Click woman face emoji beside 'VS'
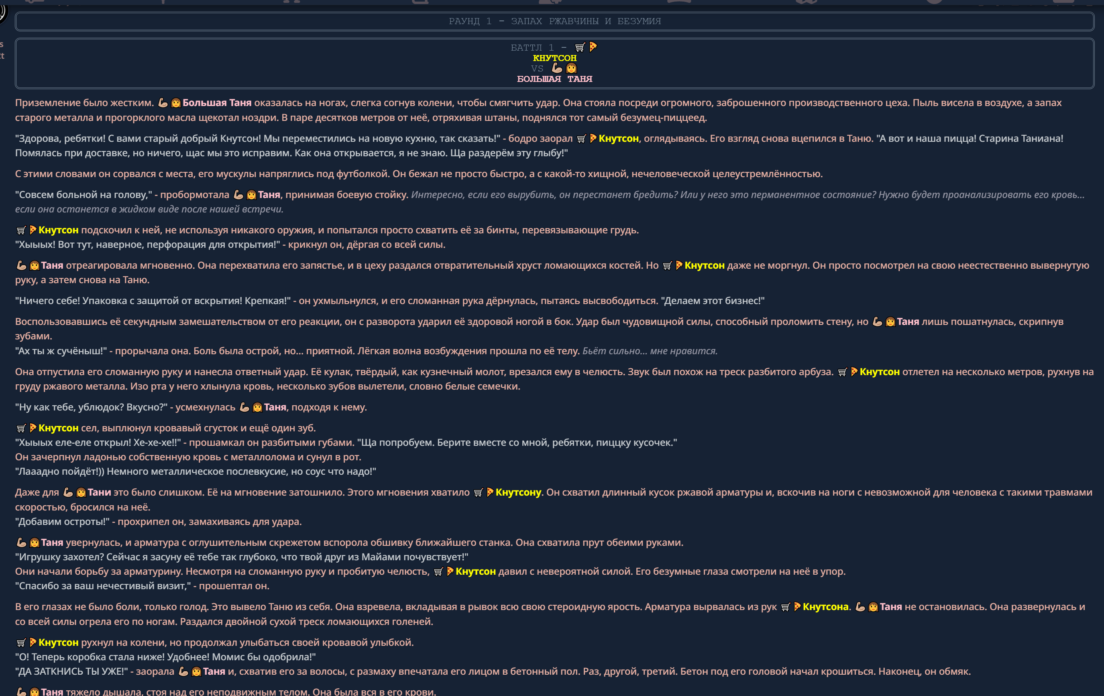Screen dimensions: 1104x696 coord(571,68)
